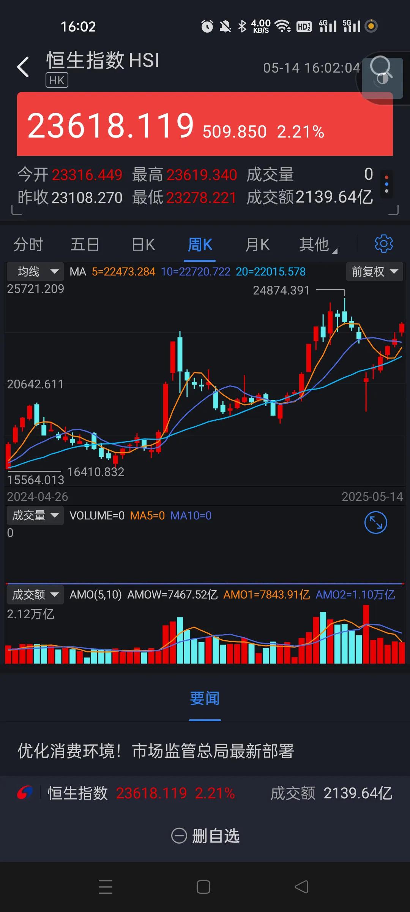
Task: Tap AMO2=1.10万亿 label
Action: coord(355,595)
